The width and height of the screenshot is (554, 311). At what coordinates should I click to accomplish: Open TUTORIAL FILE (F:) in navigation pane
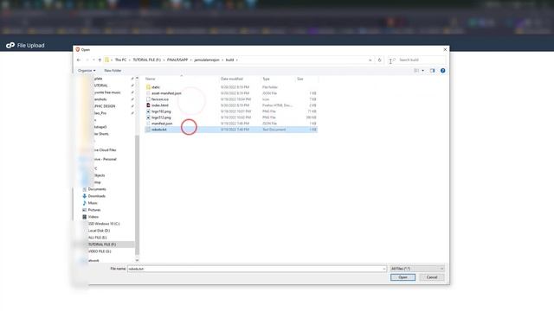coord(102,244)
